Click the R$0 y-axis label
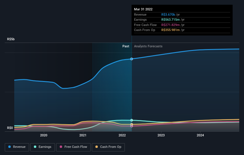This screenshot has width=244, height=155. coord(10,128)
